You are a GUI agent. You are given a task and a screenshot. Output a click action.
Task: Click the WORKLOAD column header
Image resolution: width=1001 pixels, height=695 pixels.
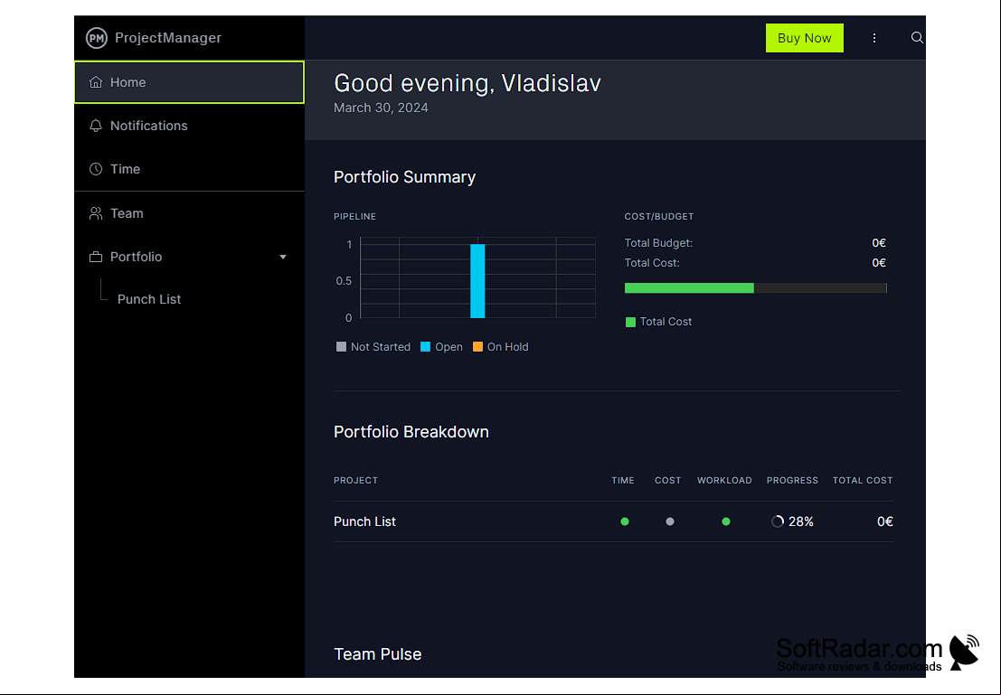pos(724,480)
